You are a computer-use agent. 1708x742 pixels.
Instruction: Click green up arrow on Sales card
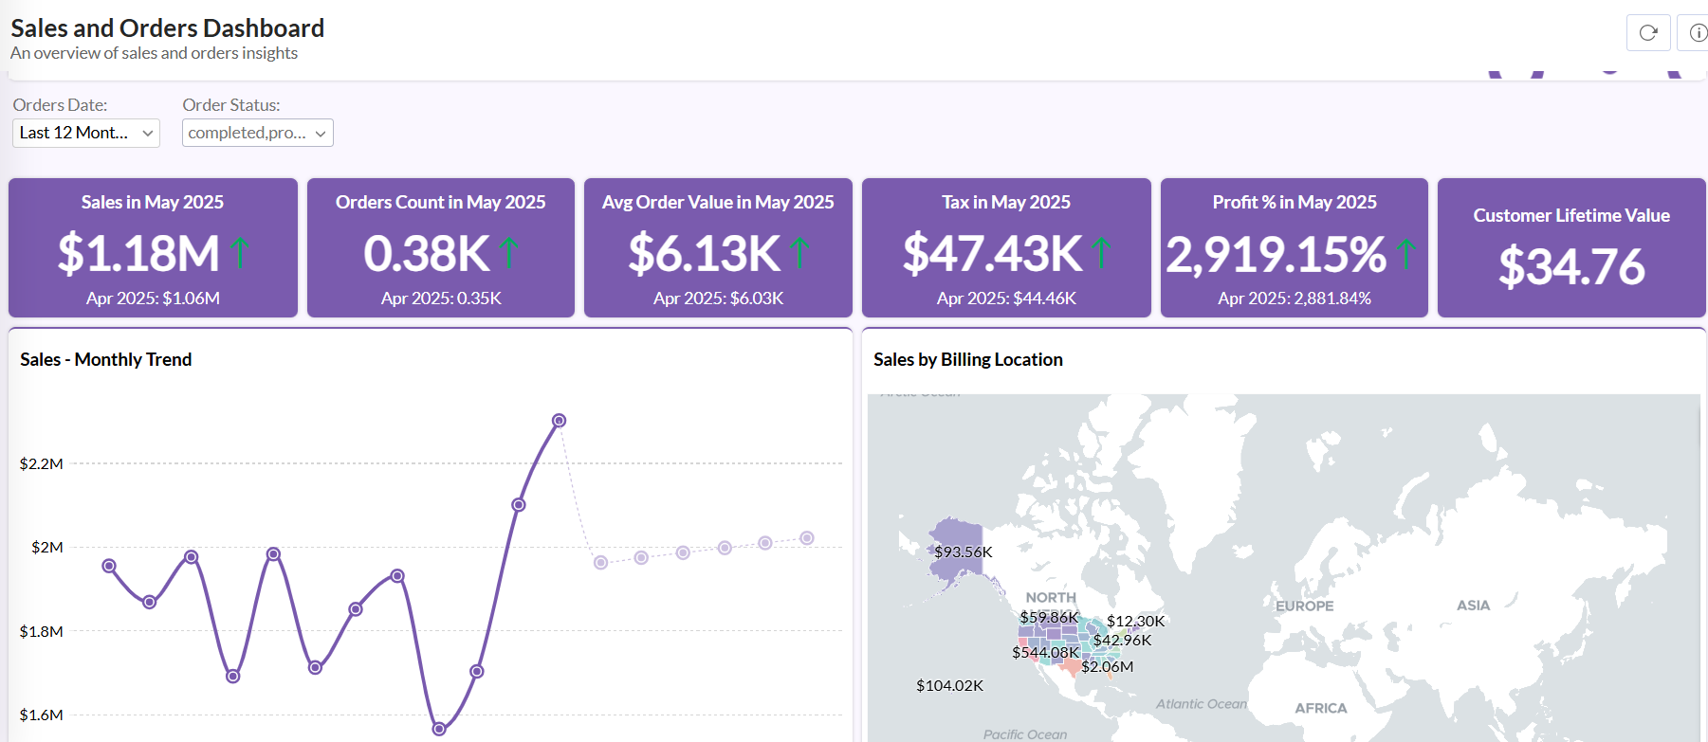240,253
